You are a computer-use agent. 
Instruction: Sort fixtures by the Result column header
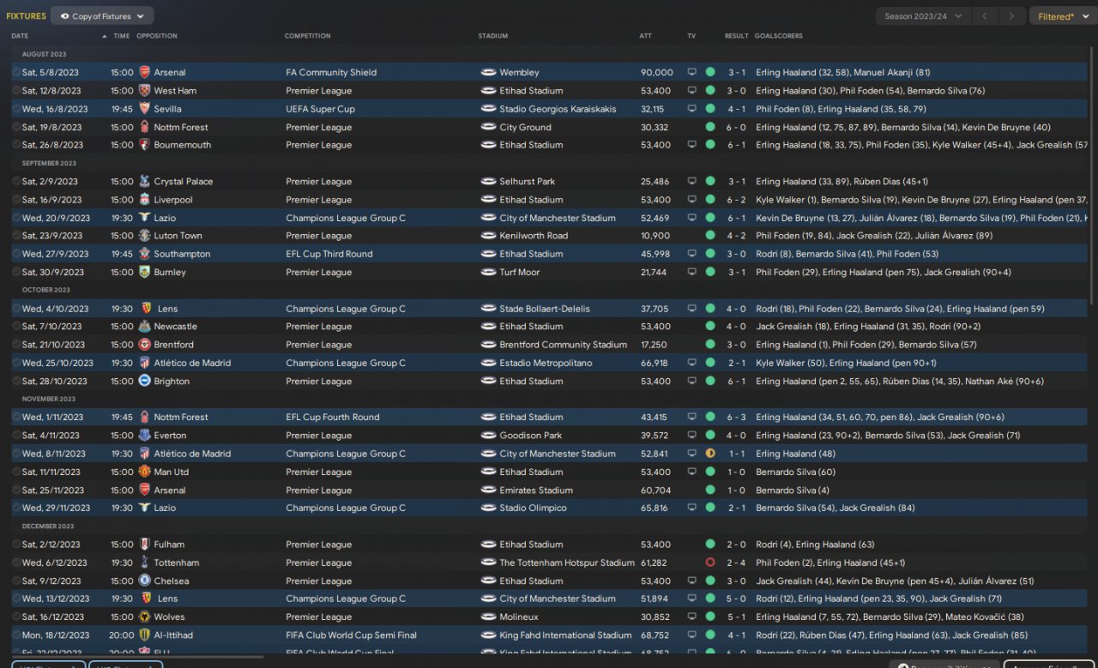click(737, 36)
